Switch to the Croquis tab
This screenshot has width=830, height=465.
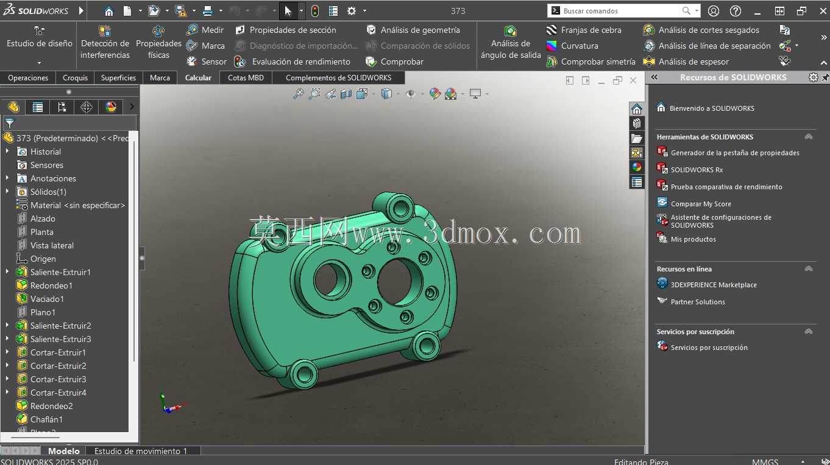tap(76, 78)
